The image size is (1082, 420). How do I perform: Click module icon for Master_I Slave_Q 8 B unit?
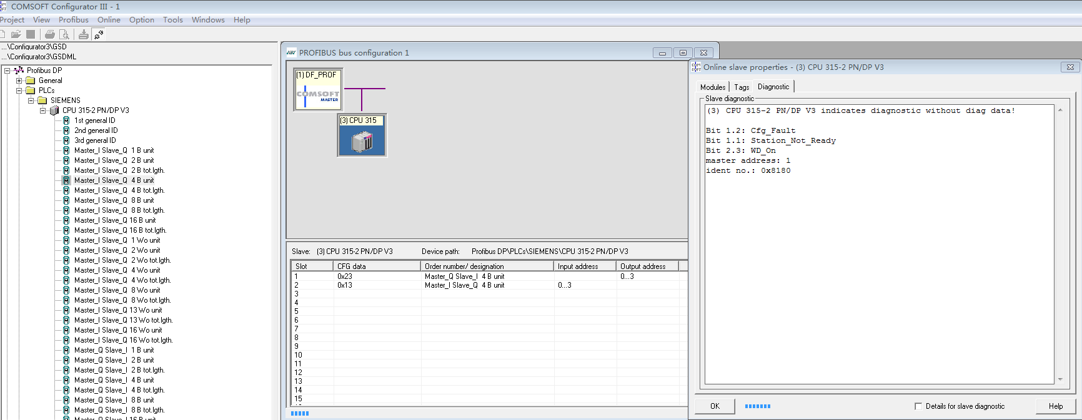[x=66, y=200]
